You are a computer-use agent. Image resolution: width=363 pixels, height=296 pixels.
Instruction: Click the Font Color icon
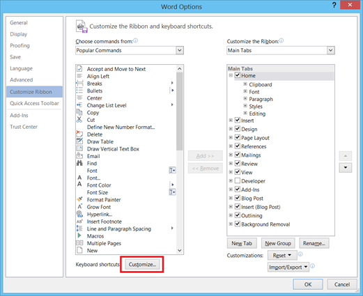pyautogui.click(x=79, y=185)
